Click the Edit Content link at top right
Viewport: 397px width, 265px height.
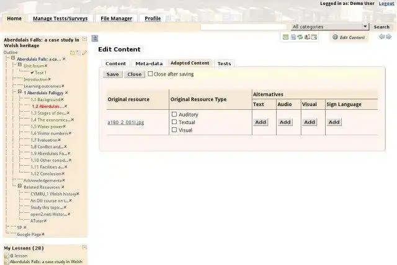tap(352, 37)
